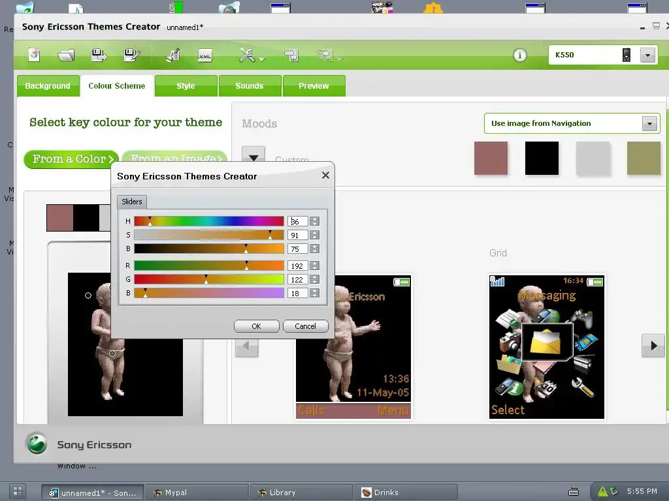
Task: Click the stepper next to R value 192
Action: pyautogui.click(x=314, y=266)
